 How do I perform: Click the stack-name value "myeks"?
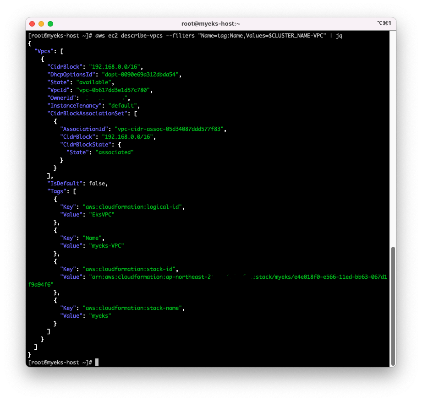(x=100, y=316)
